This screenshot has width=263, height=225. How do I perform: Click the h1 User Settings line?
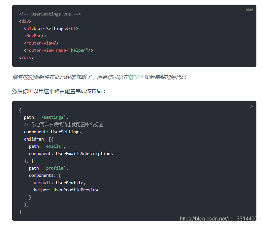click(x=51, y=29)
